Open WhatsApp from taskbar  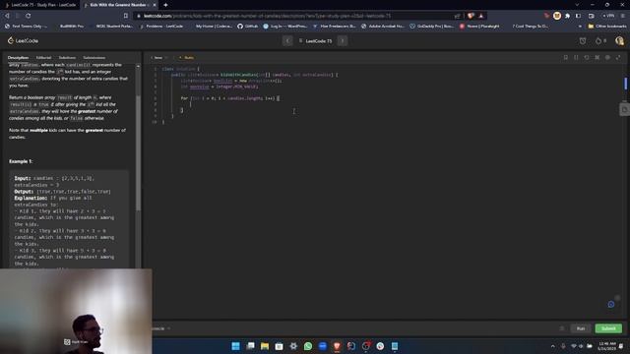pos(308,346)
